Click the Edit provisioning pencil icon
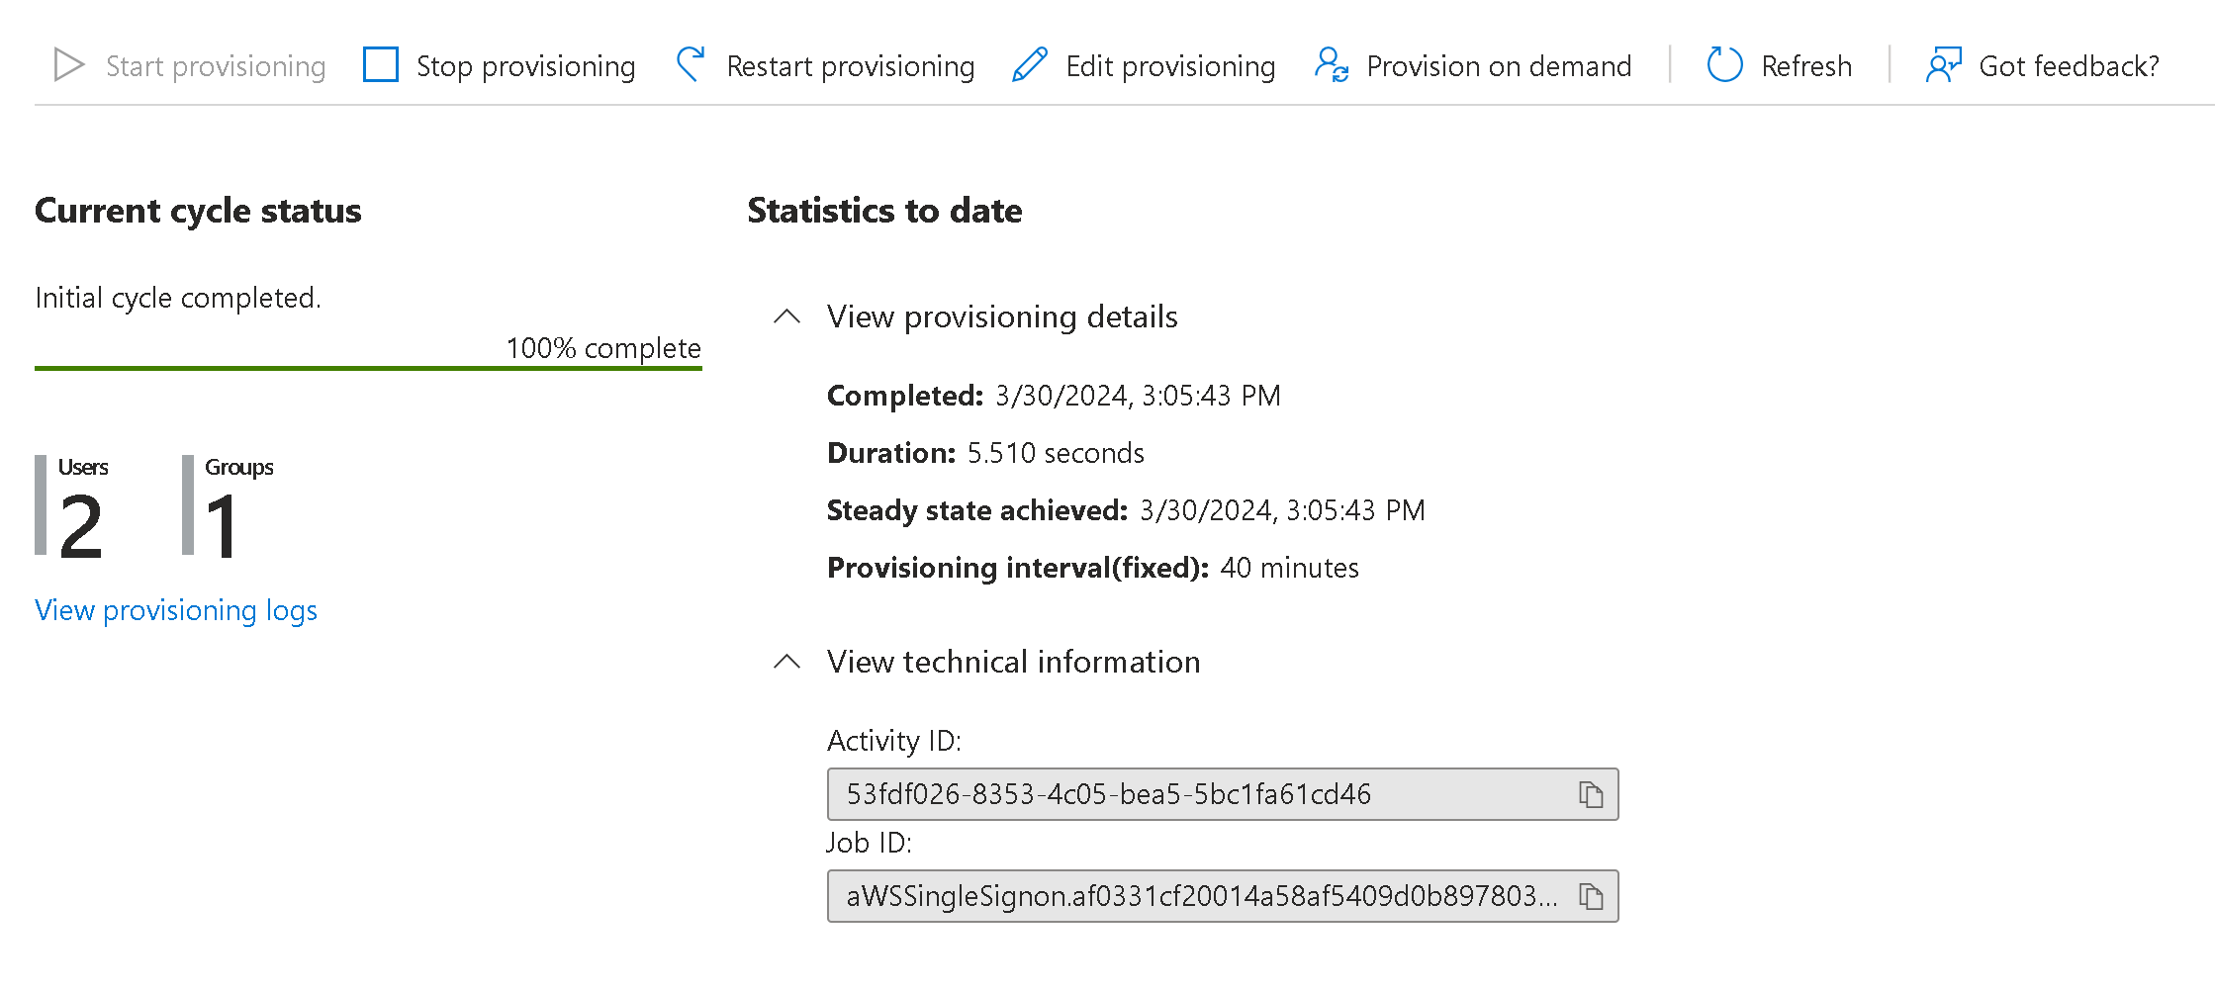Screen dimensions: 2215x993 click(1030, 65)
